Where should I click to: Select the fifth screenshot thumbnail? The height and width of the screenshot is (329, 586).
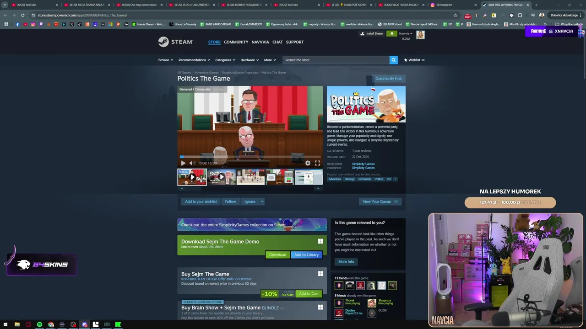pos(309,177)
